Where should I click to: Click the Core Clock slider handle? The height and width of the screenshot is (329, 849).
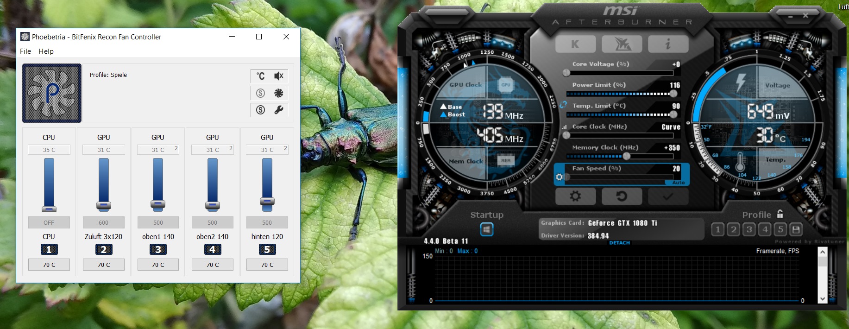[566, 135]
